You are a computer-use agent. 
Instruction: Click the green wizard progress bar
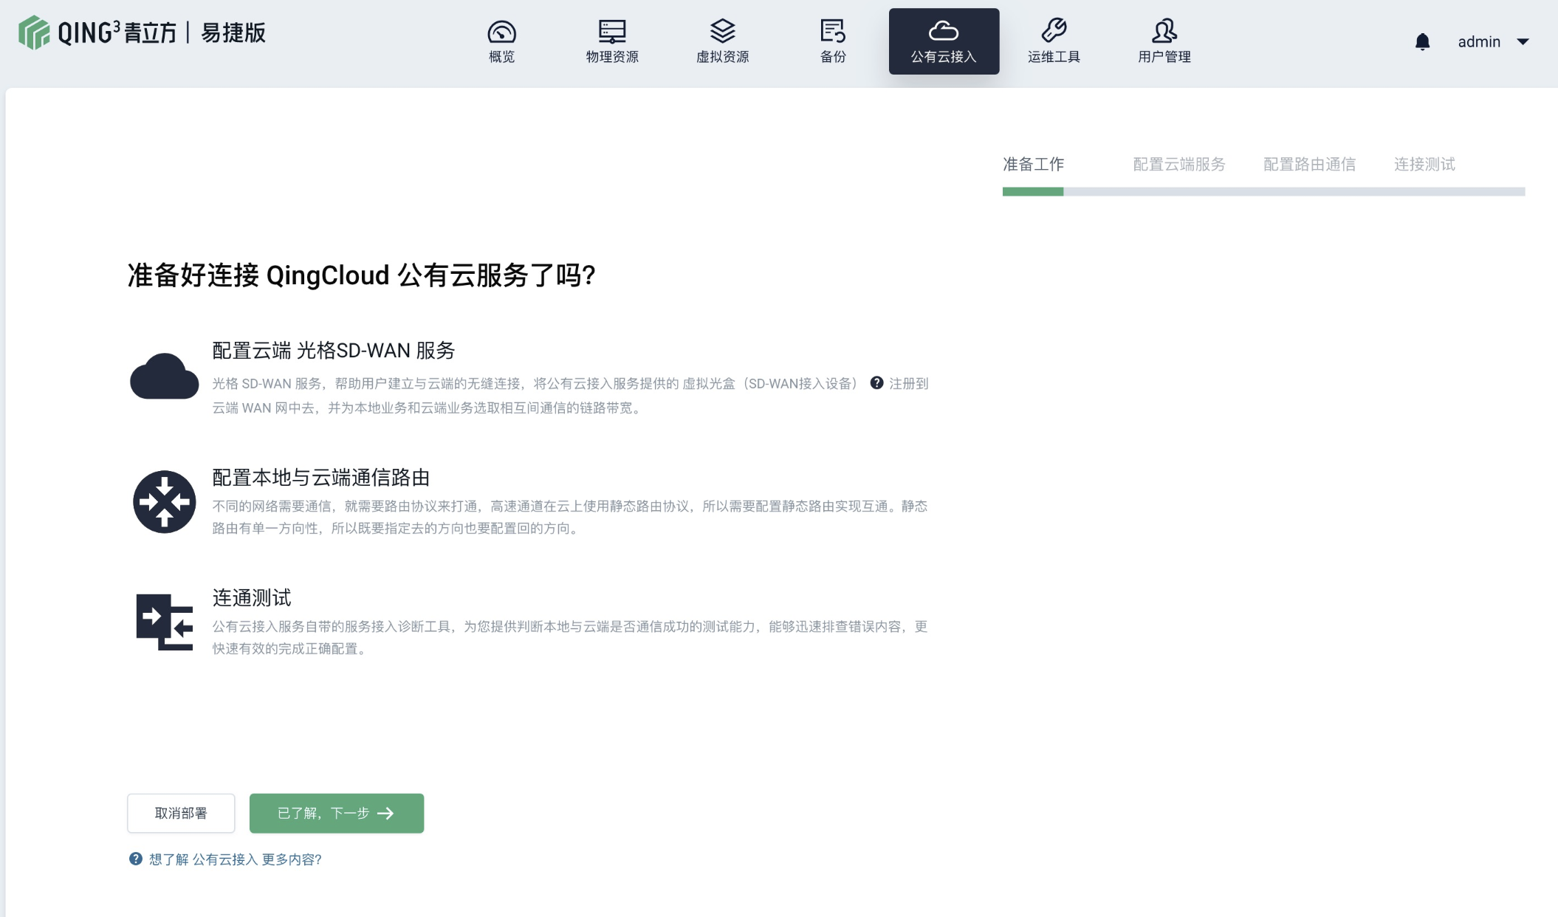pos(1032,192)
